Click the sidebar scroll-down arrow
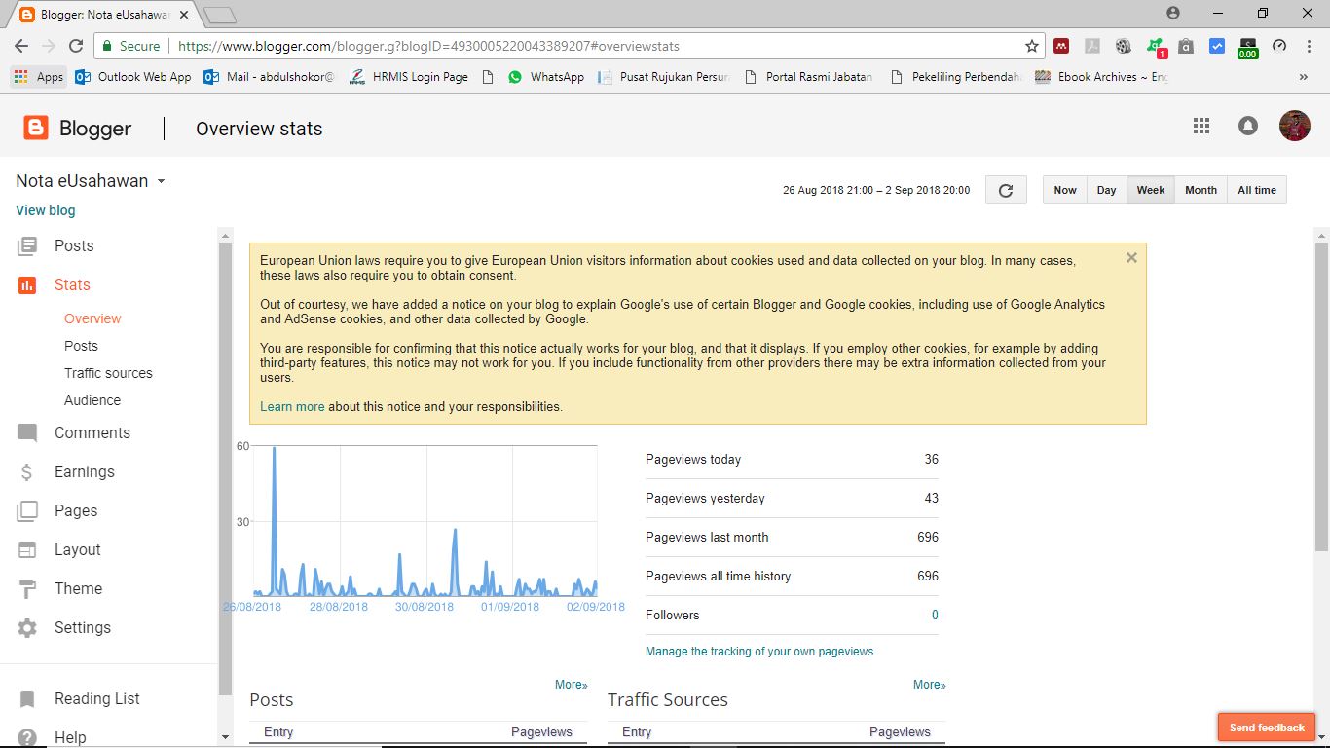The height and width of the screenshot is (748, 1330). click(226, 738)
